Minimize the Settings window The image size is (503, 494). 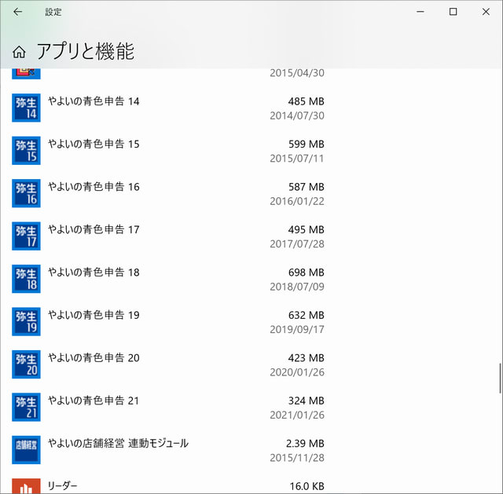[x=420, y=12]
